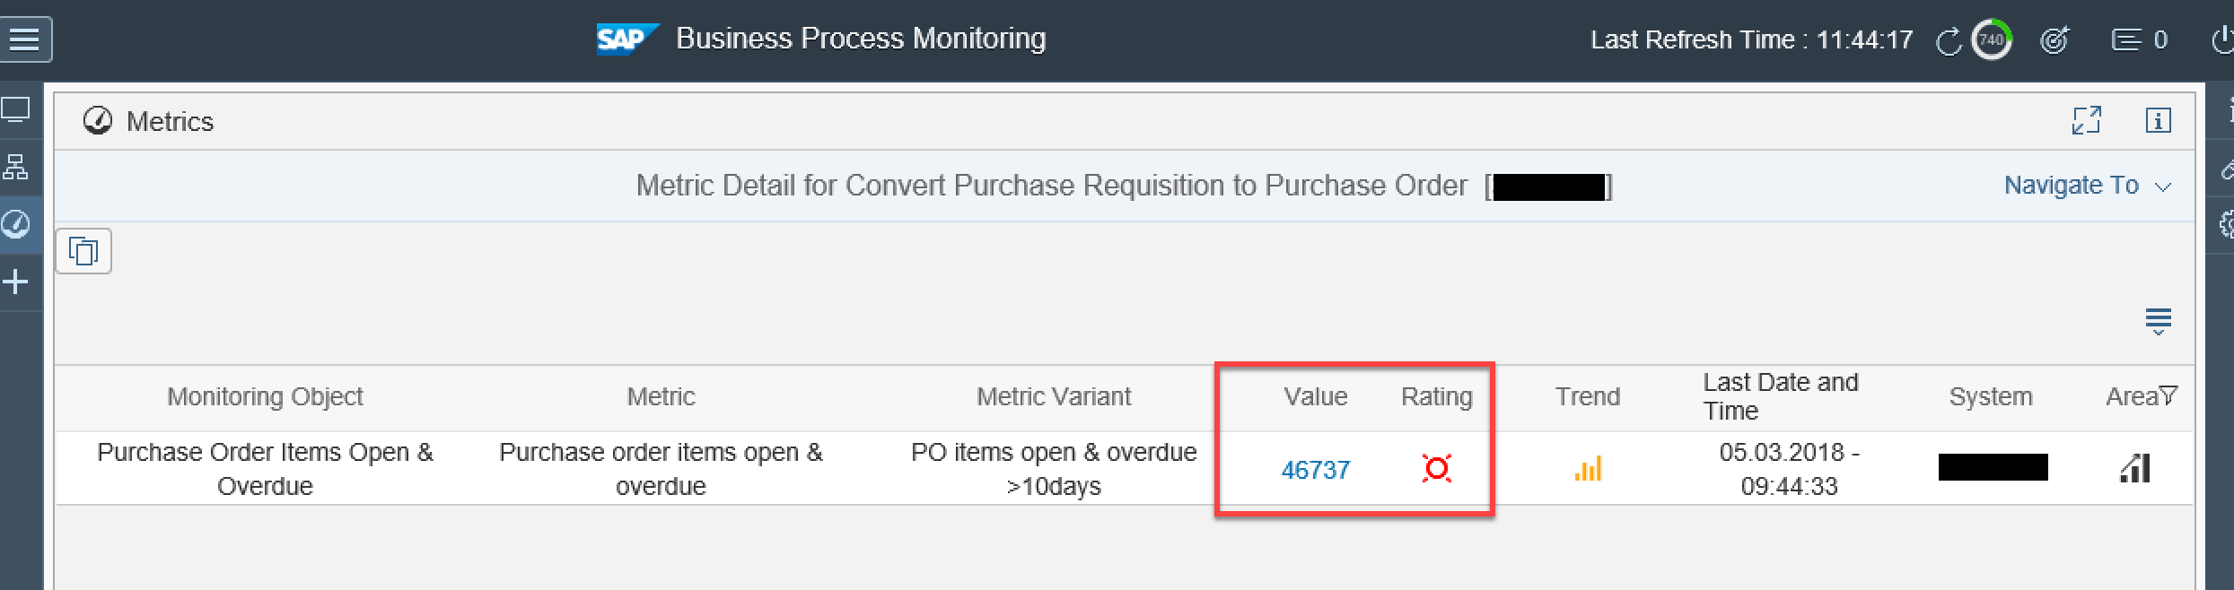
Task: Click the Value column header
Action: point(1316,397)
